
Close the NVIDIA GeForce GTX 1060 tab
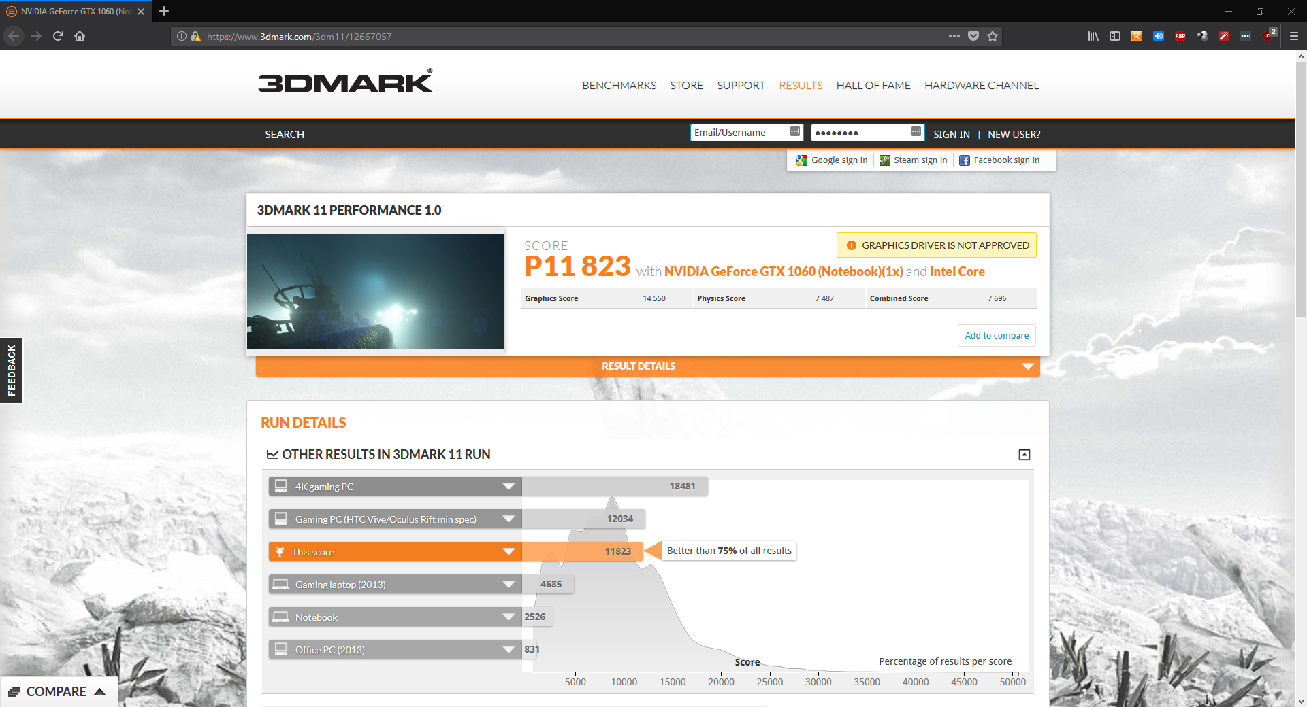(141, 12)
